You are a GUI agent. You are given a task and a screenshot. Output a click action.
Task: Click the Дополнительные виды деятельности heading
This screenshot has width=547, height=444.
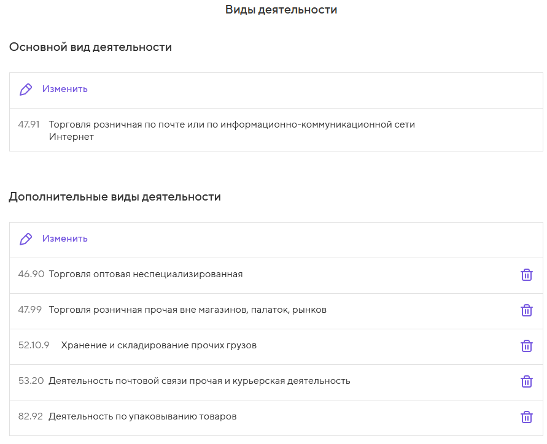pyautogui.click(x=115, y=197)
